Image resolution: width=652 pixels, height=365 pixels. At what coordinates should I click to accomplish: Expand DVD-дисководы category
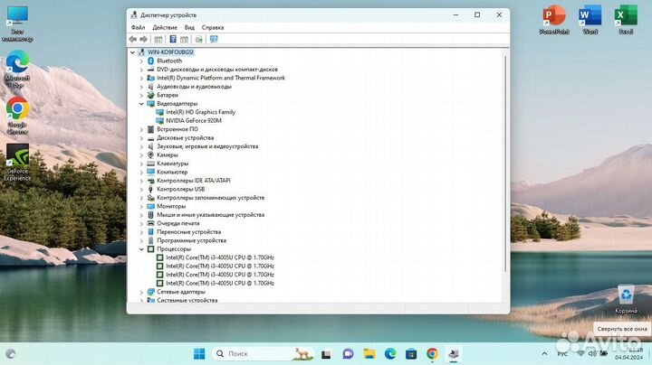pos(141,70)
